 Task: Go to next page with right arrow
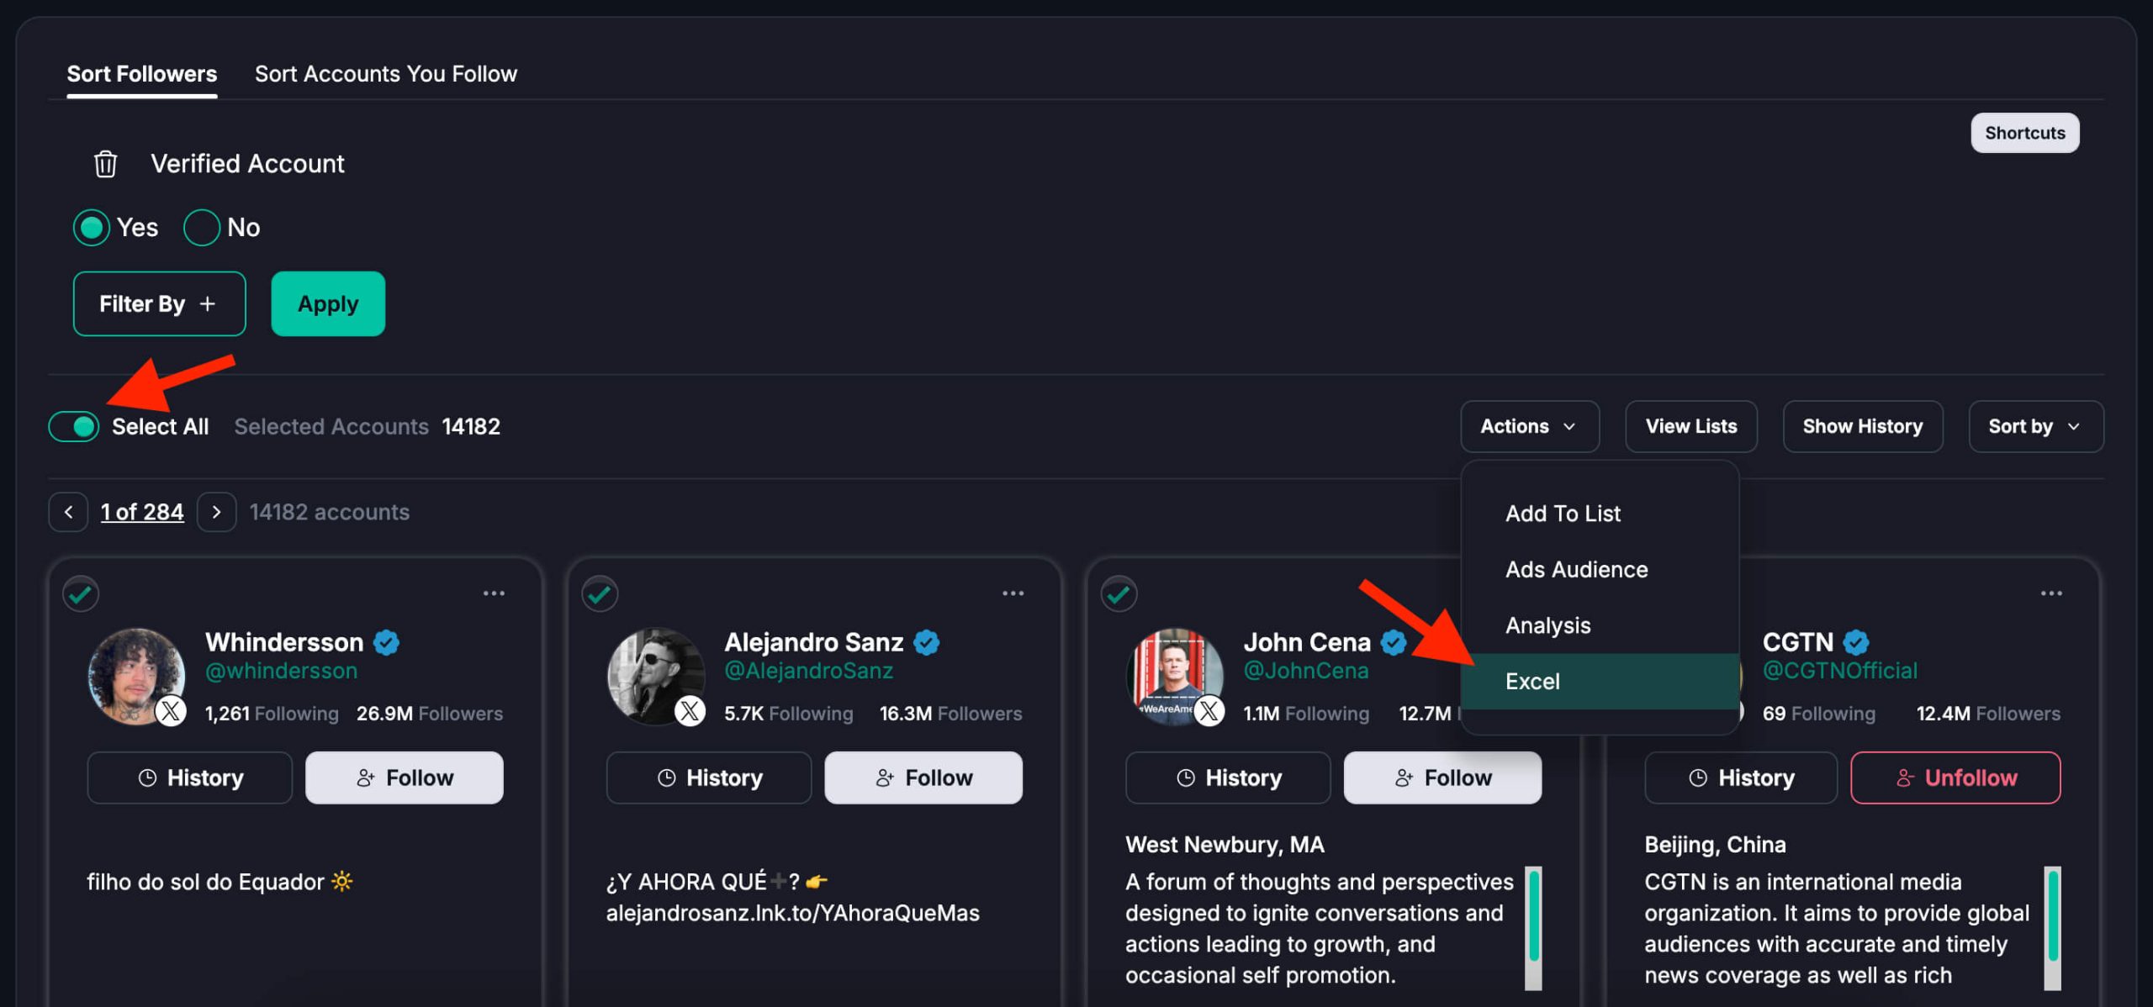[216, 512]
